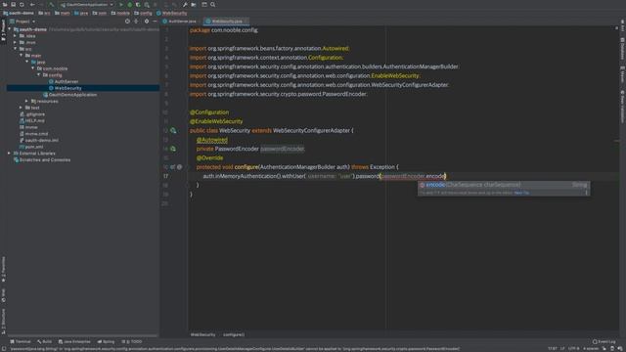Select mvnw.cmd file in project tree
626x352 pixels.
33,134
